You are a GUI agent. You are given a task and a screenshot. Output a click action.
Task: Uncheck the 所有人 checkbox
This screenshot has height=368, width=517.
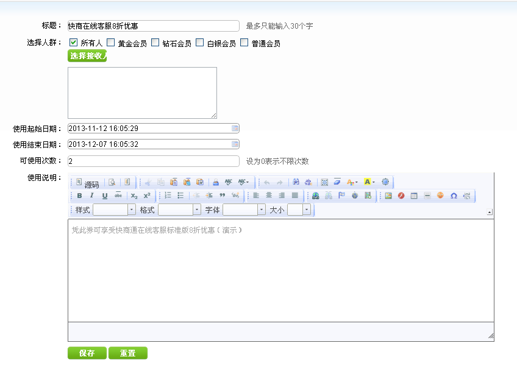tap(74, 43)
